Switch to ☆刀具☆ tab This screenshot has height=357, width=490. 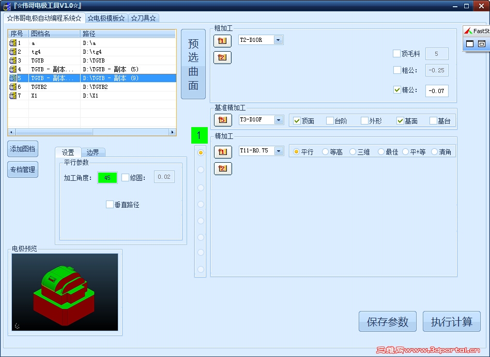(144, 18)
